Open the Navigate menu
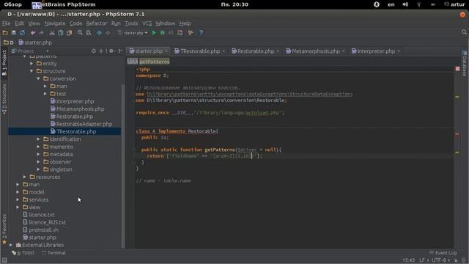This screenshot has width=469, height=264. coord(55,23)
